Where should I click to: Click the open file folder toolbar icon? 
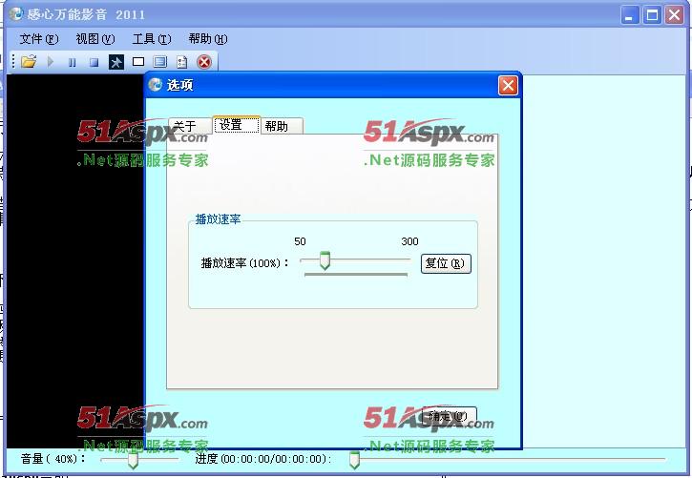click(29, 62)
